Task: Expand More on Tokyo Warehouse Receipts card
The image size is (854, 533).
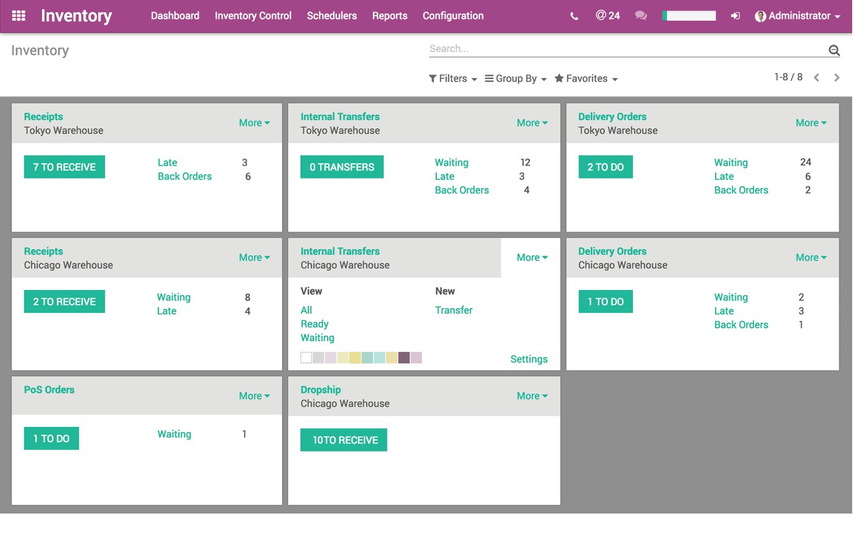Action: [x=254, y=123]
